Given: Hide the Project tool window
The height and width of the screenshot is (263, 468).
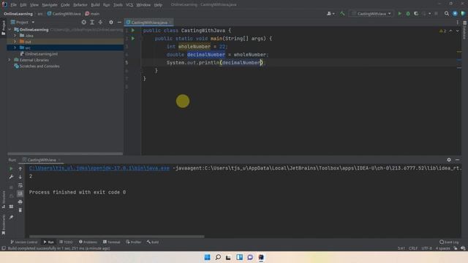Looking at the screenshot, I should [119, 23].
